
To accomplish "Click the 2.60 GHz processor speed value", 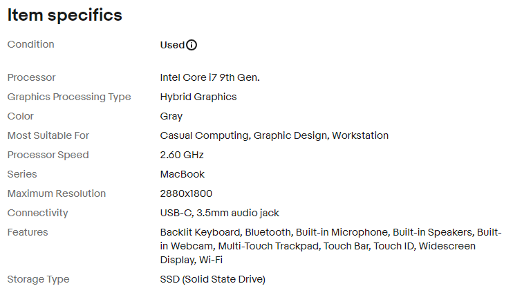I will pyautogui.click(x=182, y=155).
